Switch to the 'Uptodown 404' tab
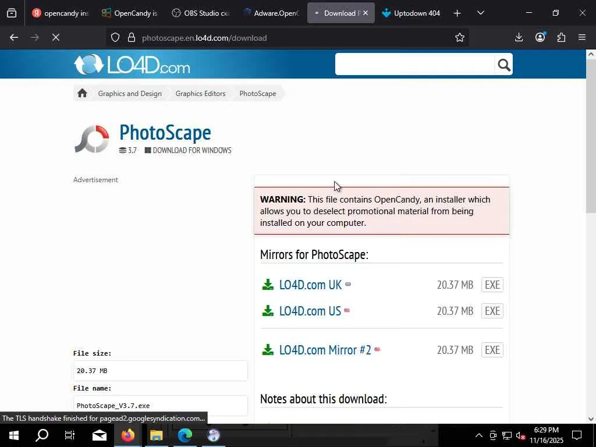 [x=411, y=13]
